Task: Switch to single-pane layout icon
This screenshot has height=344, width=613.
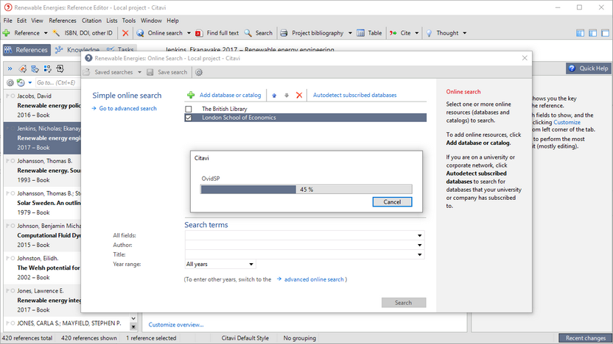Action: [x=605, y=33]
